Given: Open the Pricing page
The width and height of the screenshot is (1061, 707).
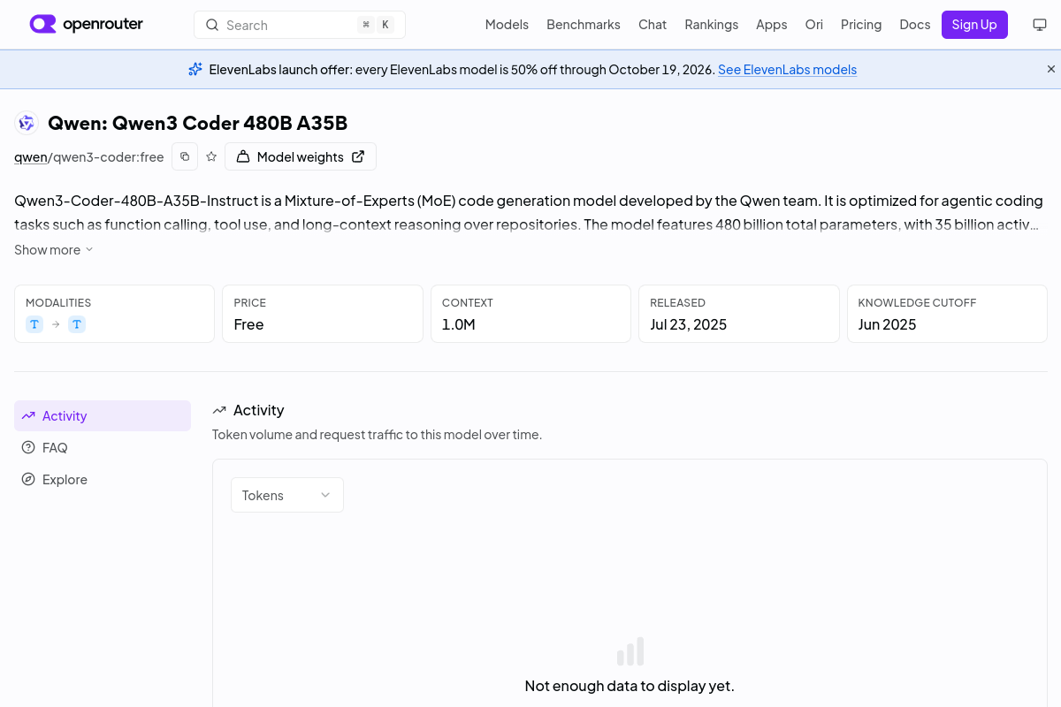Looking at the screenshot, I should 861,25.
